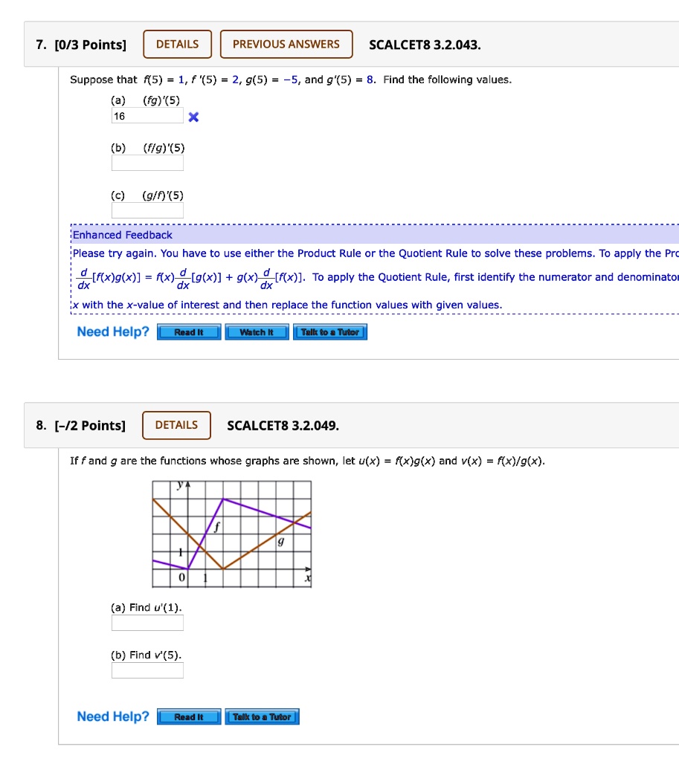This screenshot has width=679, height=761.
Task: Open DETAILS for problem 7
Action: (177, 44)
